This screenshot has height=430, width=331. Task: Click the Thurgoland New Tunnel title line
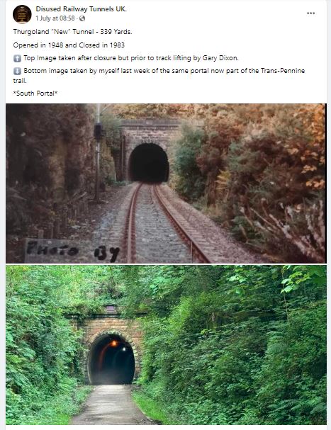72,32
